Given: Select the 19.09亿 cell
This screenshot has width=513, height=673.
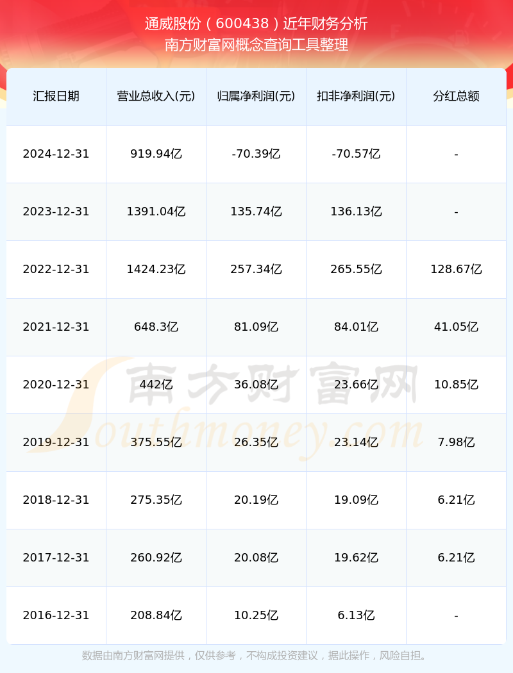Looking at the screenshot, I should tap(357, 501).
